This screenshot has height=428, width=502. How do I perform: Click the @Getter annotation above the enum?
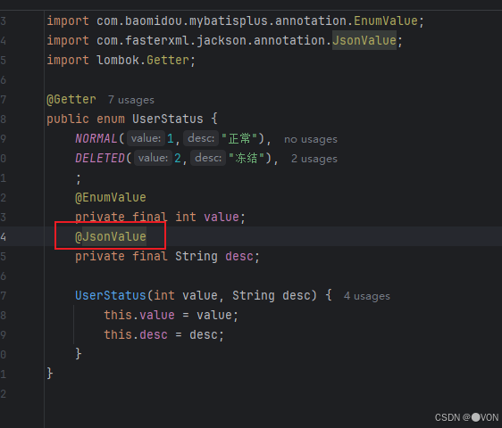71,99
